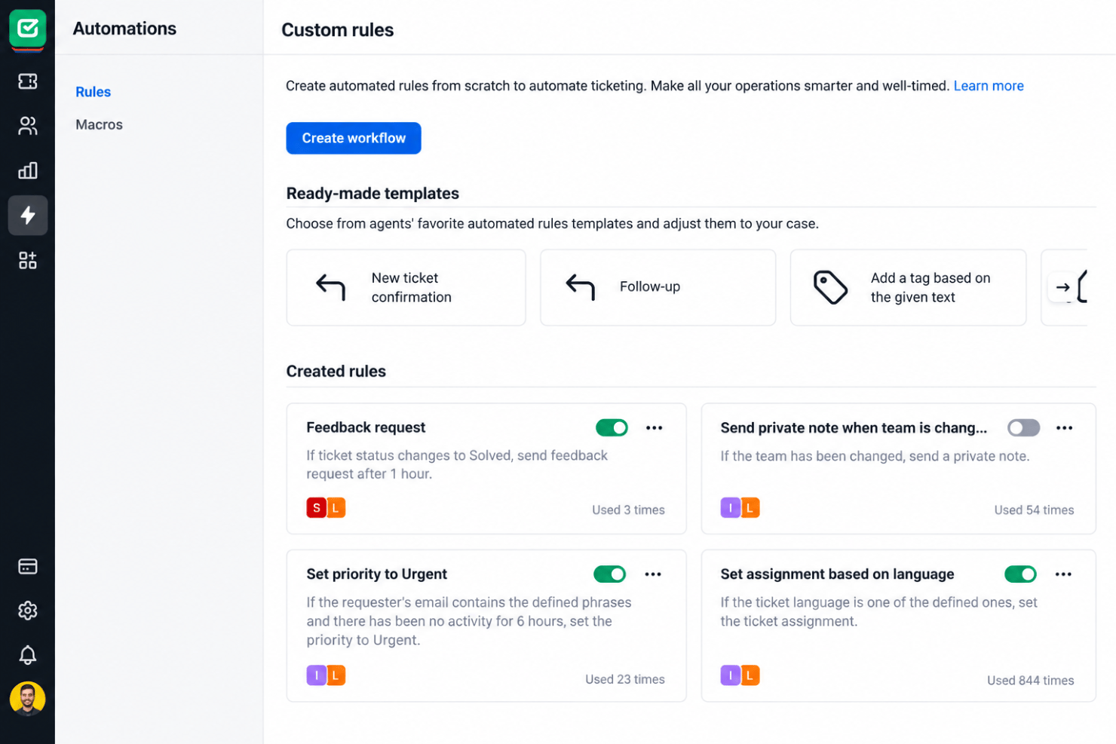Open the Feedback request rule title
The image size is (1116, 744).
pos(366,427)
